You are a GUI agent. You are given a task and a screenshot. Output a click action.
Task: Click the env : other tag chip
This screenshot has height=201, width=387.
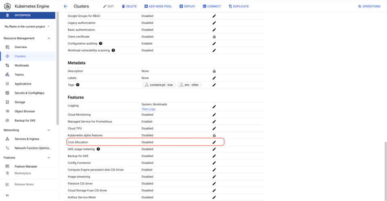click(189, 85)
